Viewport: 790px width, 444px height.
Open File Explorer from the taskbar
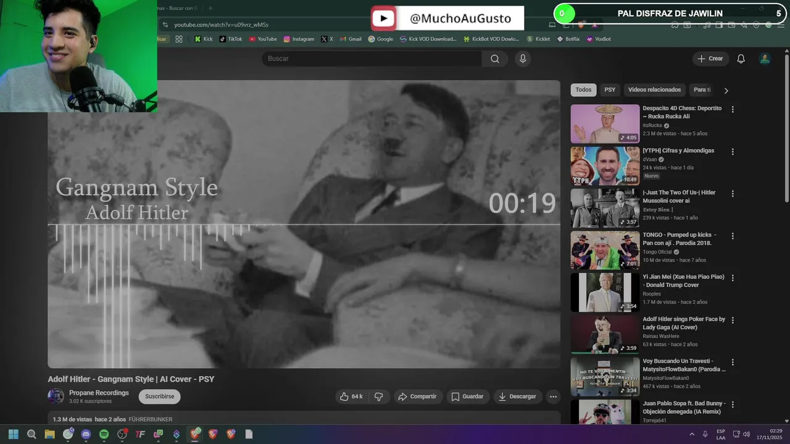tap(49, 434)
